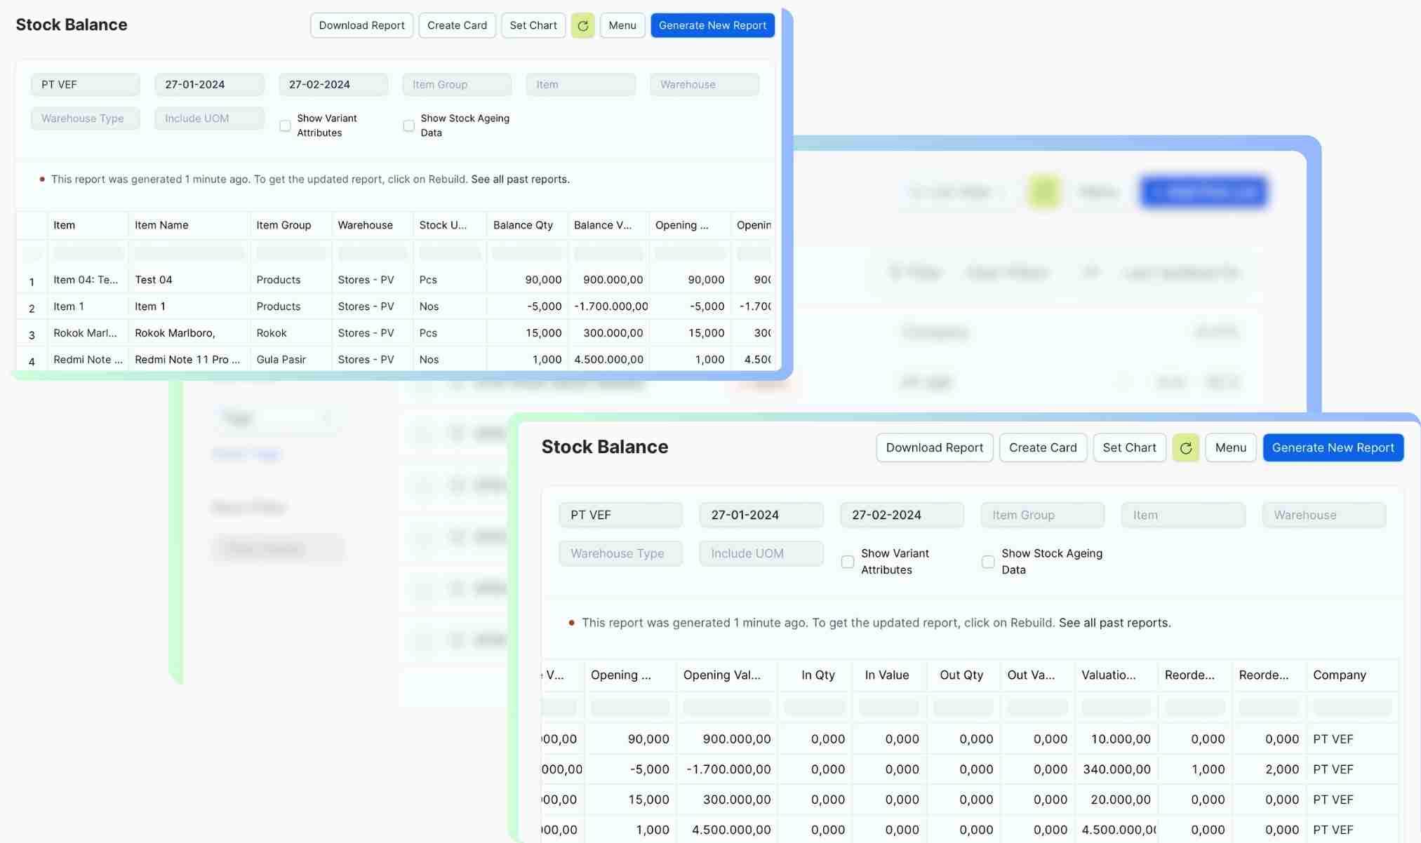The width and height of the screenshot is (1421, 843).
Task: Open the Warehouse Type filter in the lower panel
Action: click(620, 553)
